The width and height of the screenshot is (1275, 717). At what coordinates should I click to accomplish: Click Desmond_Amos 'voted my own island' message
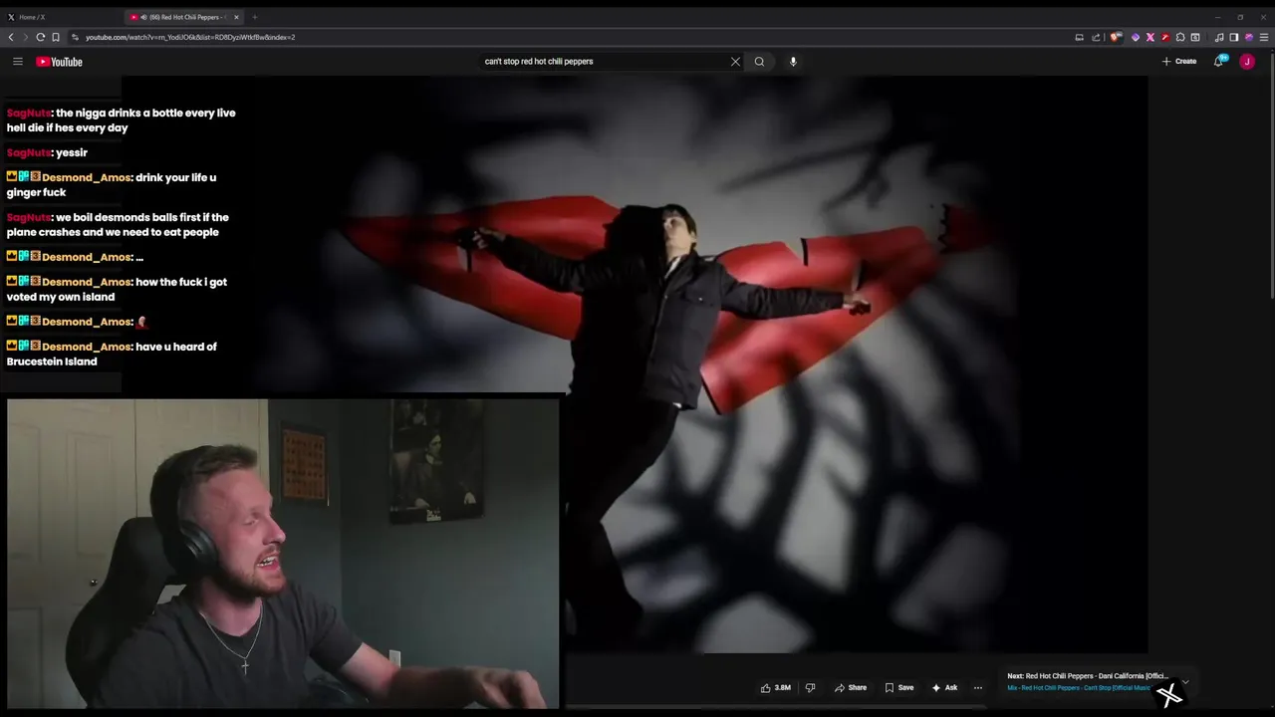pyautogui.click(x=117, y=289)
